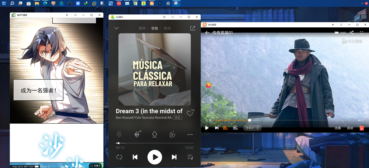The image size is (369, 168).
Task: Open Photoshop from taskbar
Action: click(x=160, y=3)
